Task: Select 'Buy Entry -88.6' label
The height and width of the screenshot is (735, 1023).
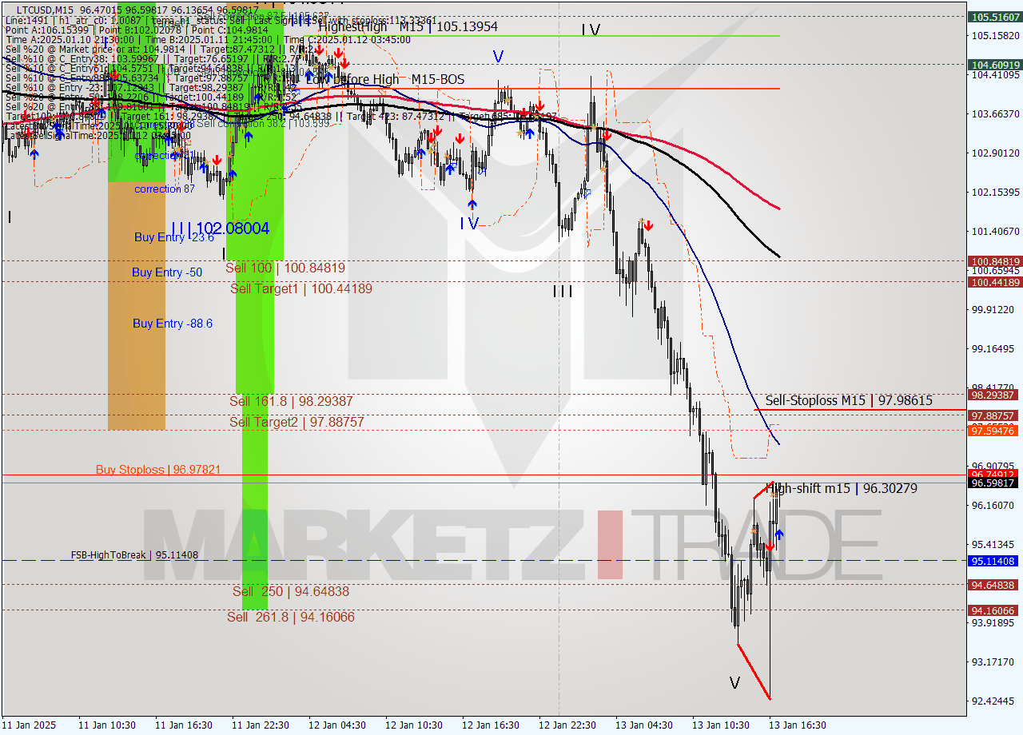Action: (173, 324)
